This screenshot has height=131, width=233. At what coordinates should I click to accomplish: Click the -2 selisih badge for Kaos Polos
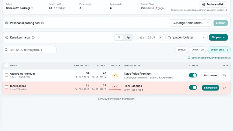pos(115,75)
